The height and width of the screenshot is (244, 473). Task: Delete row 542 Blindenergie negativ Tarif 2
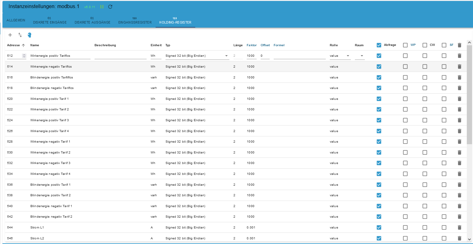pyautogui.click(x=459, y=217)
